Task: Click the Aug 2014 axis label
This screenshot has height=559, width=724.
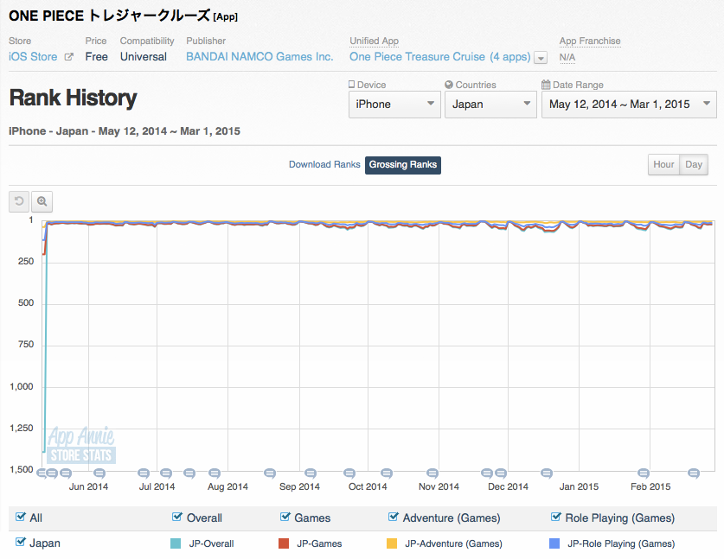Action: [227, 486]
